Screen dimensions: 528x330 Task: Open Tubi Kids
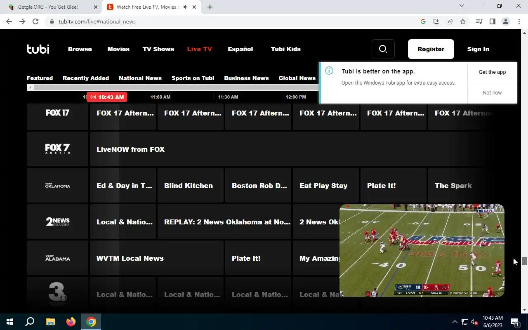click(286, 49)
